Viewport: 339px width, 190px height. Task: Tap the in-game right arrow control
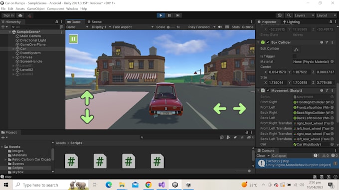[240, 109]
